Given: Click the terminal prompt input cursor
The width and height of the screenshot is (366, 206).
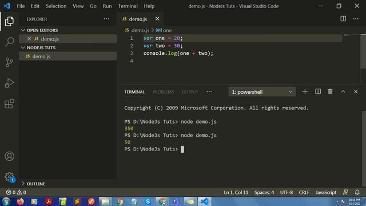Looking at the screenshot, I should tap(182, 149).
